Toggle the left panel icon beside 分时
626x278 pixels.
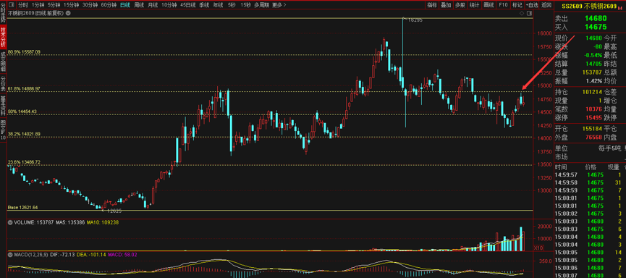pos(11,5)
